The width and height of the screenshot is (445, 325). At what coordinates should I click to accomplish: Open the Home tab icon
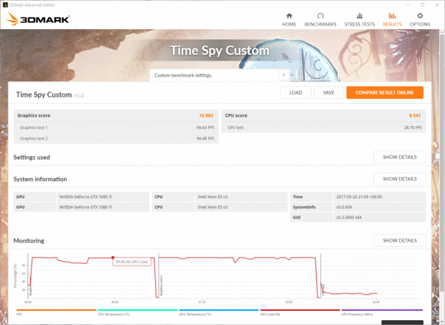(x=289, y=16)
